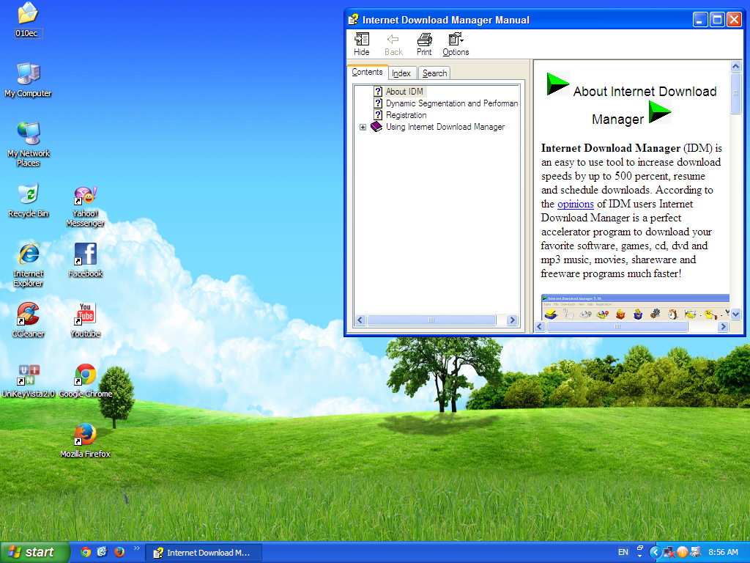Image resolution: width=750 pixels, height=563 pixels.
Task: Click the right arrow of contents pane scrollbar
Action: point(512,320)
